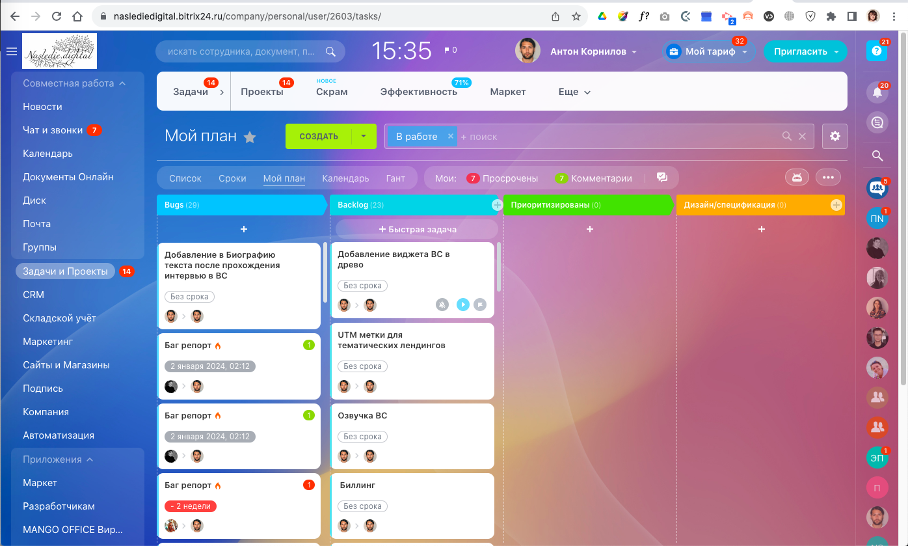Open the notifications bell in right sidebar
The width and height of the screenshot is (908, 546).
click(877, 92)
